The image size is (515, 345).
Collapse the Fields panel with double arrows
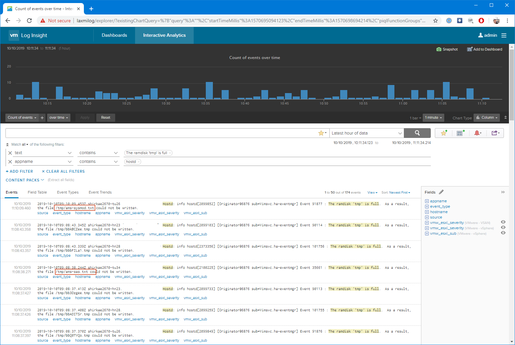(503, 192)
